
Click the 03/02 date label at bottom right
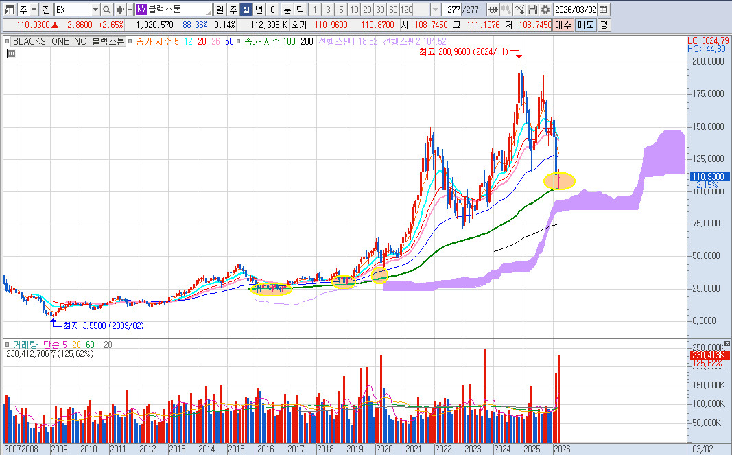(702, 449)
